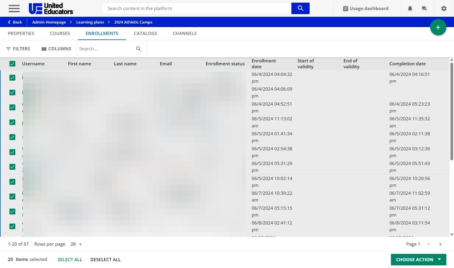Open the settings gear icon
This screenshot has width=454, height=268.
[x=444, y=9]
